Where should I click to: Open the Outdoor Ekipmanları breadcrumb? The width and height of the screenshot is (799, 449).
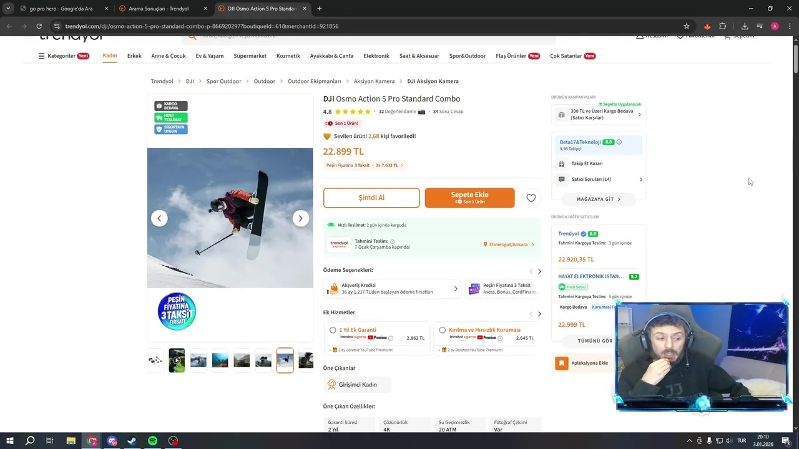[x=315, y=81]
